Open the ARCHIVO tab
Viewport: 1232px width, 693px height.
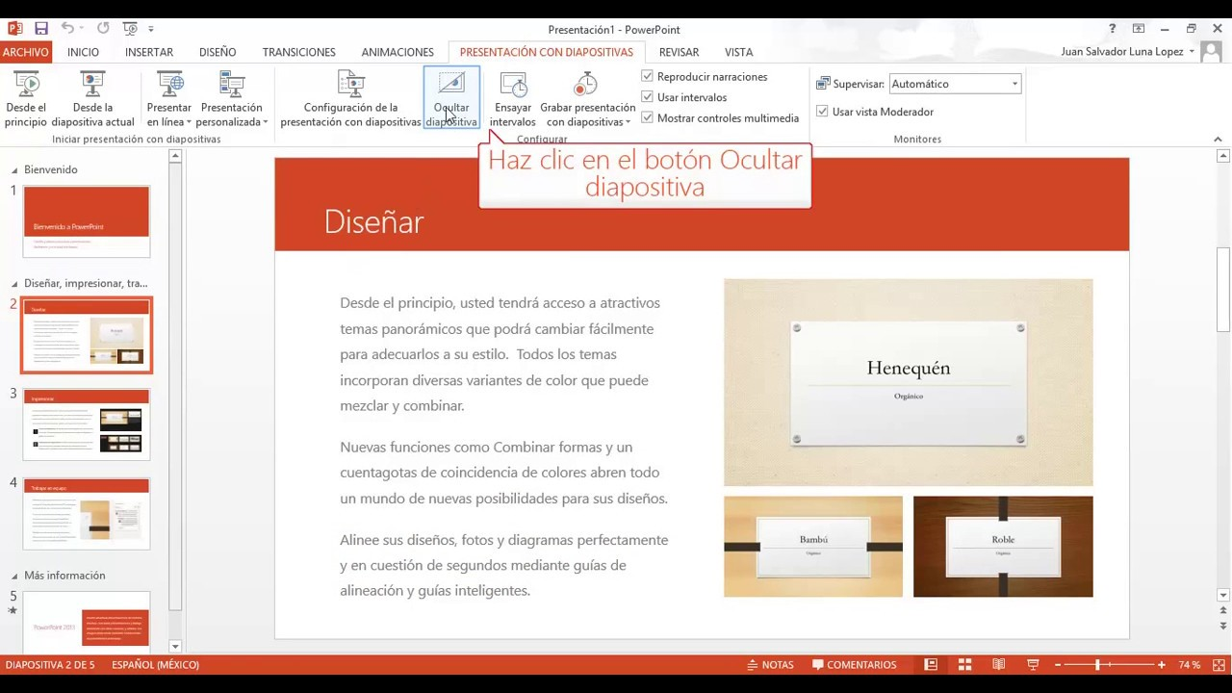26,52
